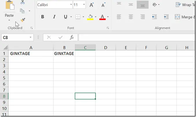196x117 pixels.
Task: Select column A header
Action: click(x=31, y=48)
